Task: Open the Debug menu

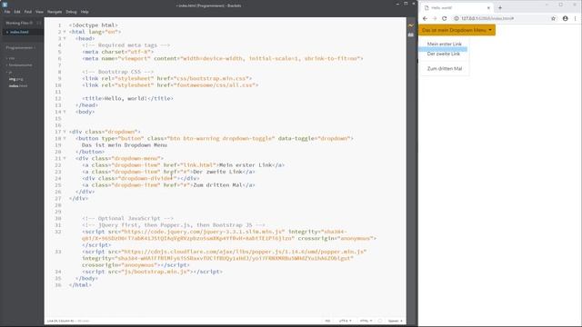Action: (x=71, y=12)
